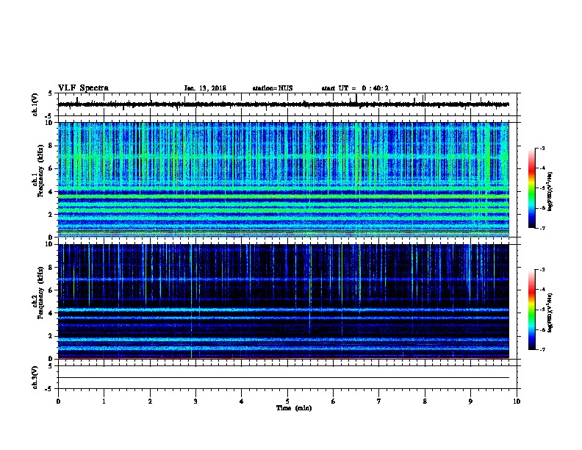Image resolution: width=582 pixels, height=450 pixels.
Task: Click tick label "9" on the Time axis
Action: [x=470, y=401]
